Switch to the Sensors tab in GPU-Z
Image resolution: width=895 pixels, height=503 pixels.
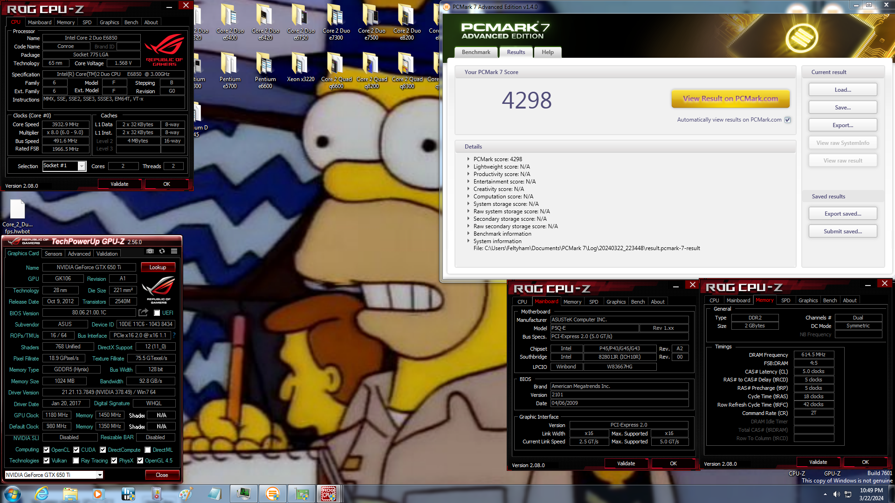tap(53, 254)
